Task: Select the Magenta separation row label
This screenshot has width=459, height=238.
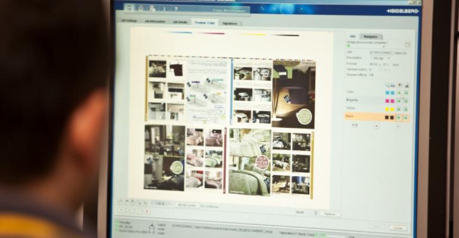Action: 352,100
